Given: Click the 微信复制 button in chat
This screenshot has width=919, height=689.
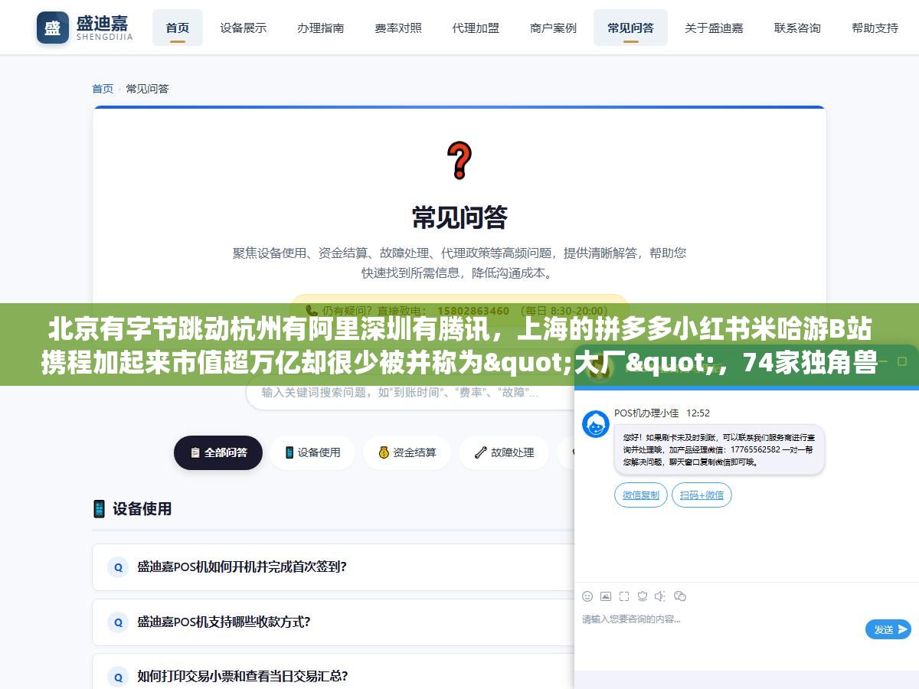Looking at the screenshot, I should (641, 495).
